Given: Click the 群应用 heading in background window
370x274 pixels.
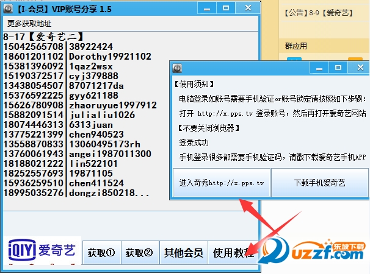Looking at the screenshot, I should (296, 46).
